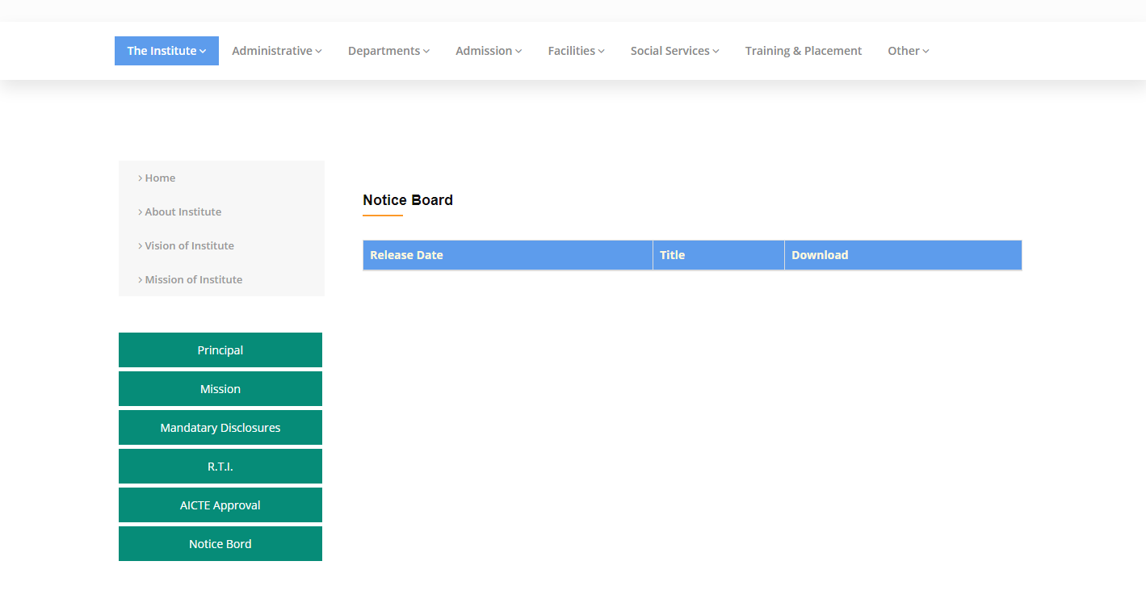Open the Social Services dropdown
Viewport: 1146px width, 603px height.
click(674, 51)
